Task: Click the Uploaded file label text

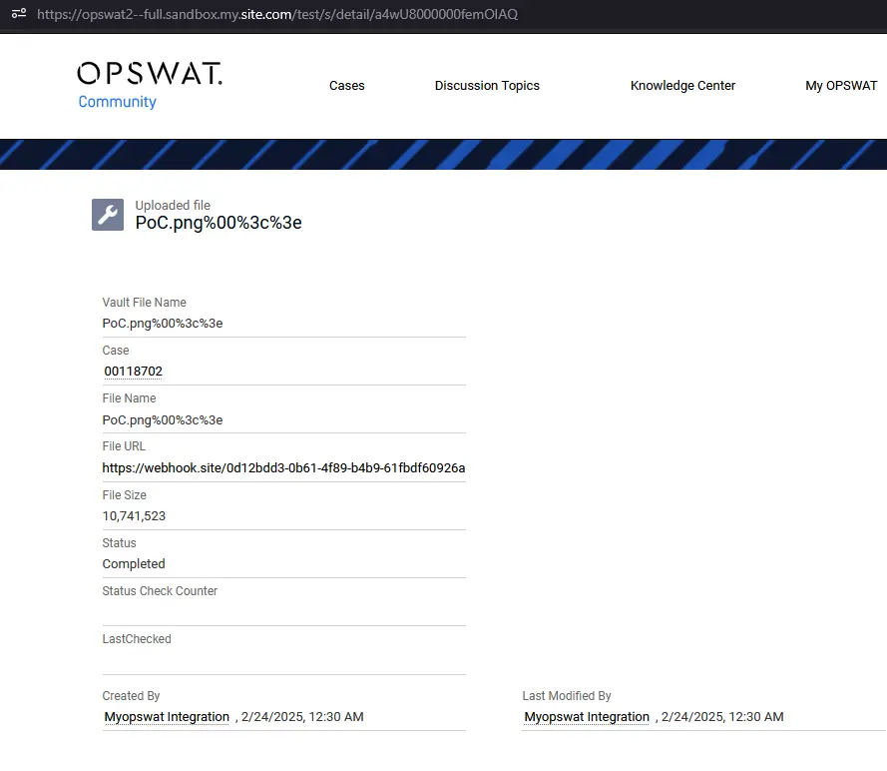Action: tap(173, 205)
